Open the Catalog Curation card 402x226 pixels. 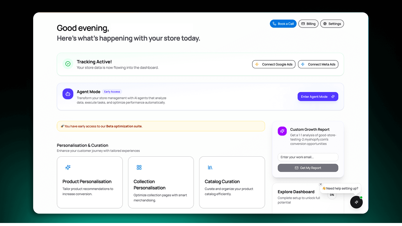pyautogui.click(x=232, y=182)
